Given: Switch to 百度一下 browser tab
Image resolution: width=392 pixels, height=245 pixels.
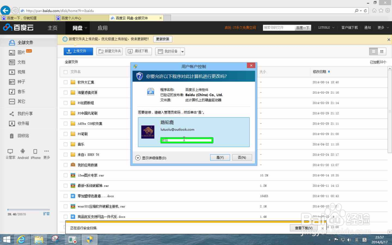Looking at the screenshot, I should [x=27, y=18].
